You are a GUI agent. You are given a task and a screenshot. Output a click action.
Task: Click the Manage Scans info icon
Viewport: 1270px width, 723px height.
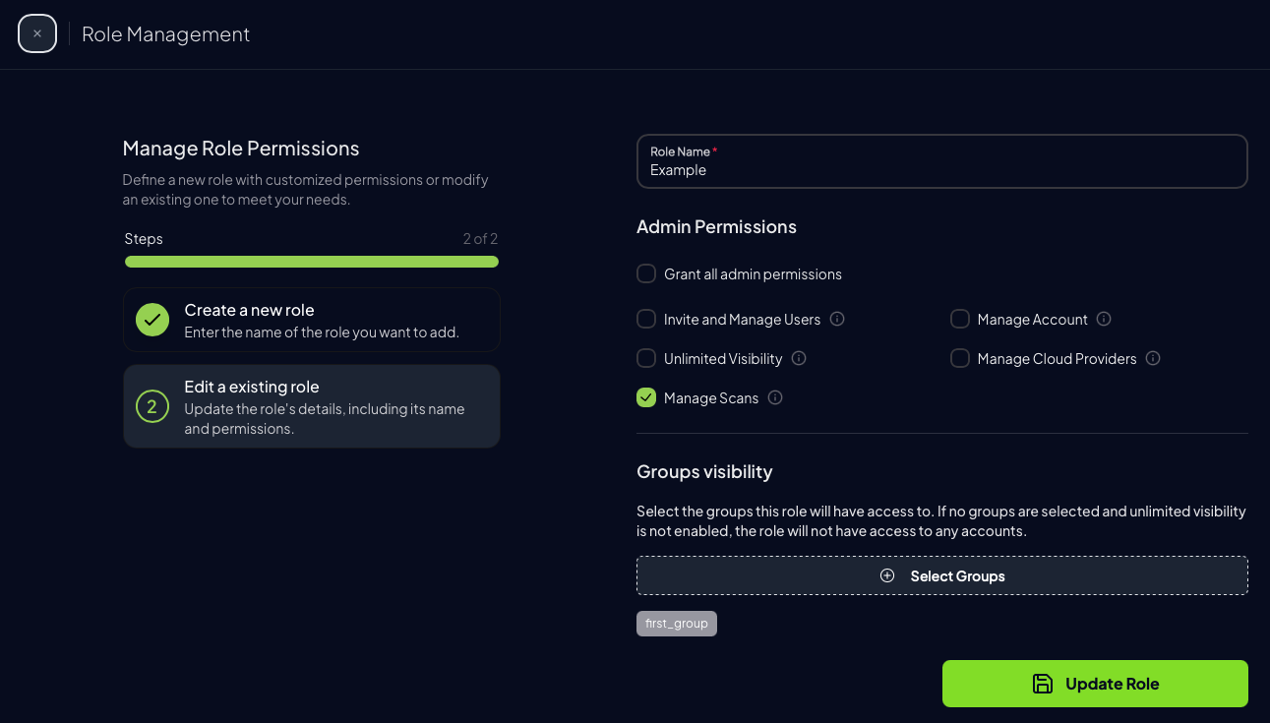click(x=775, y=397)
